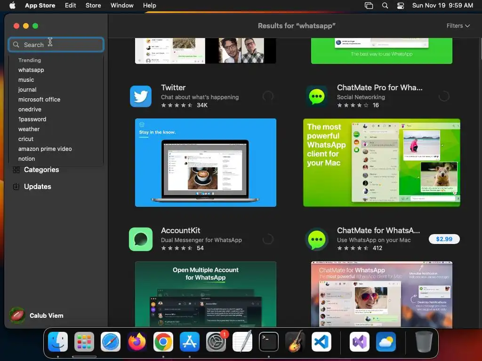The height and width of the screenshot is (361, 482).
Task: Select trending search 'music'
Action: (26, 80)
